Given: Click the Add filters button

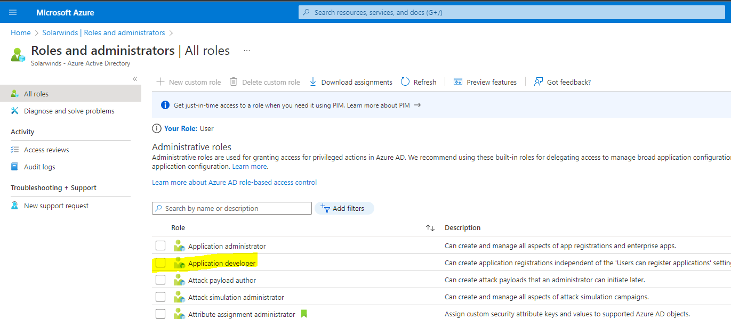Looking at the screenshot, I should [x=344, y=208].
